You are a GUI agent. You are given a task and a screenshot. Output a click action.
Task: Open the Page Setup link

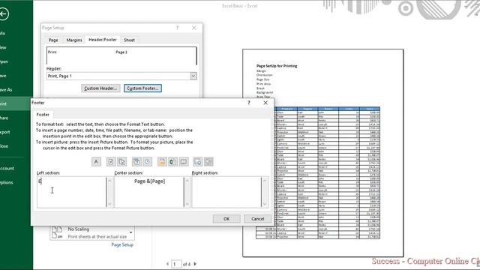pyautogui.click(x=122, y=245)
